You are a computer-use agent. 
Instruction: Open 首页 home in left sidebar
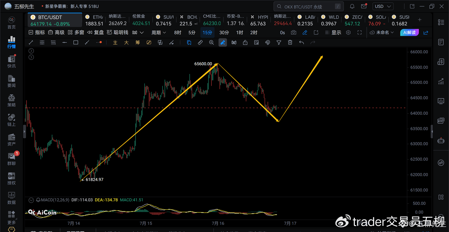point(12,23)
